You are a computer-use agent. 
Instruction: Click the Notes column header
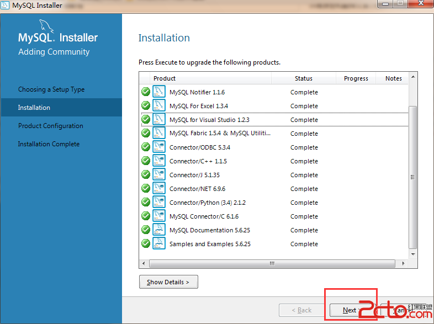click(x=392, y=78)
